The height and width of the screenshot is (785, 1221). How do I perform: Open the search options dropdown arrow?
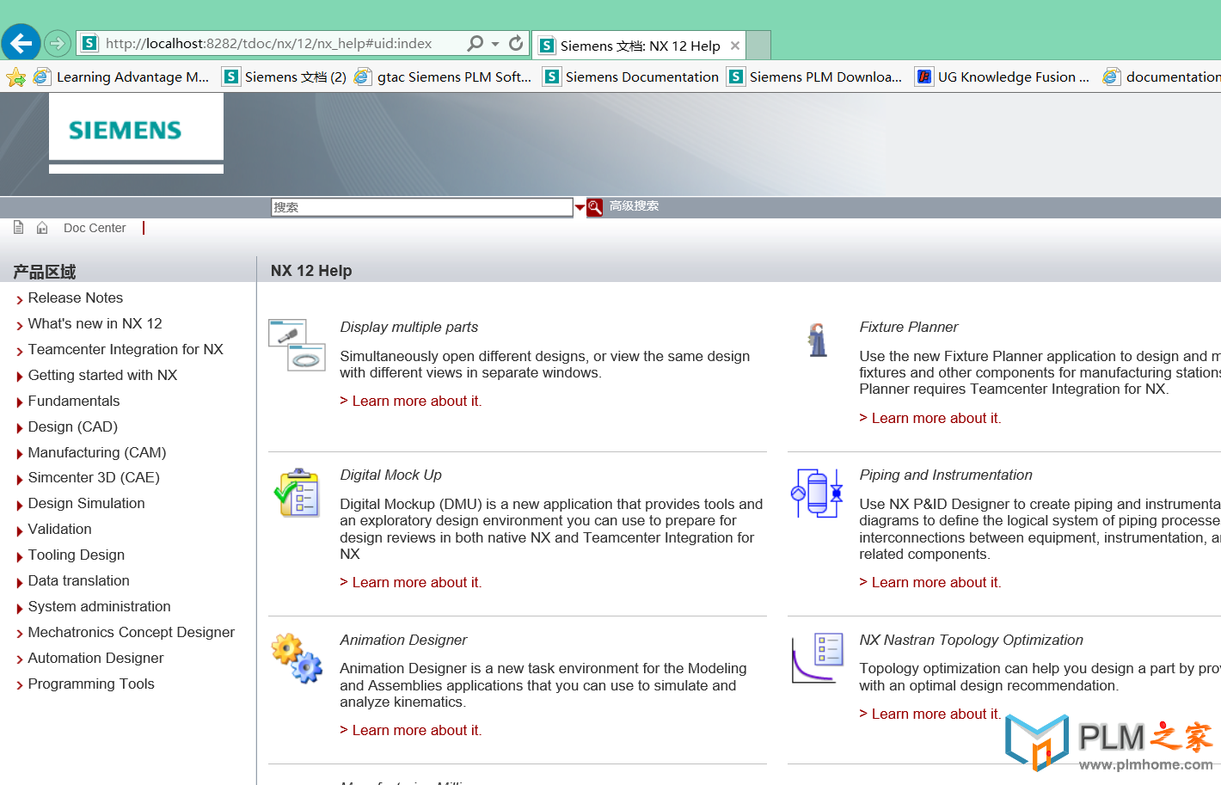tap(580, 207)
